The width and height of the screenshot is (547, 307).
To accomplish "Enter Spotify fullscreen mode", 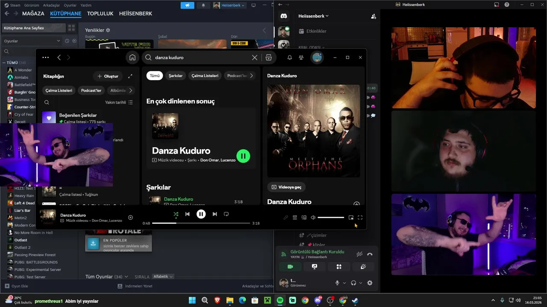I will pos(360,217).
